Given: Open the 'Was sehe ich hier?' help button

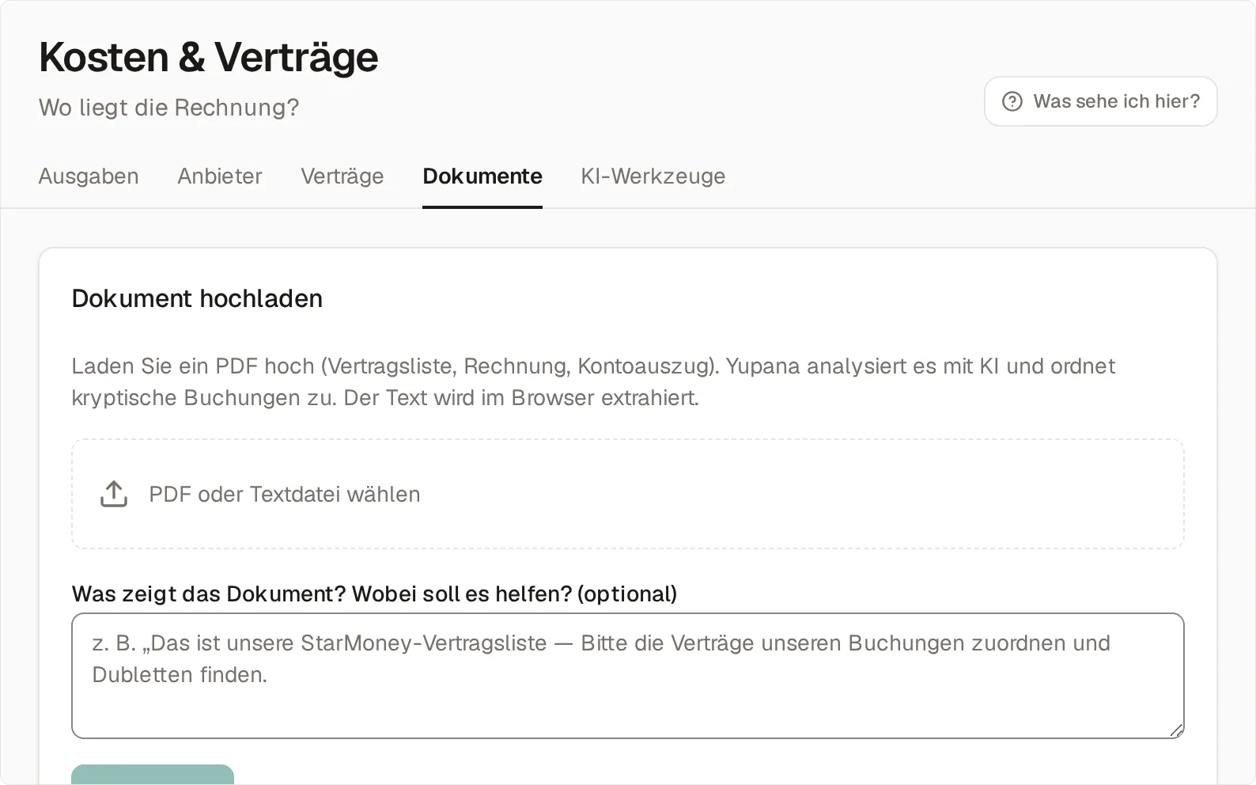Looking at the screenshot, I should click(x=1100, y=101).
